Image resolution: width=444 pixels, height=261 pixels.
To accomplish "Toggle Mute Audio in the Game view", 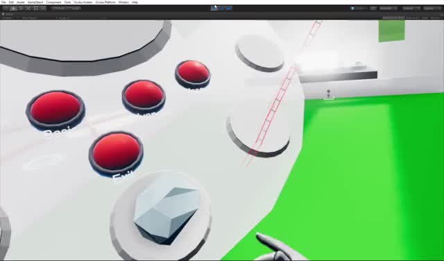I will pyautogui.click(x=412, y=18).
